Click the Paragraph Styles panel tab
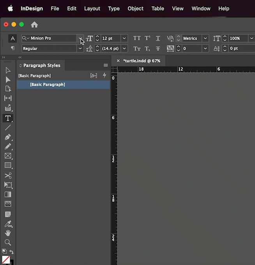 pos(41,65)
